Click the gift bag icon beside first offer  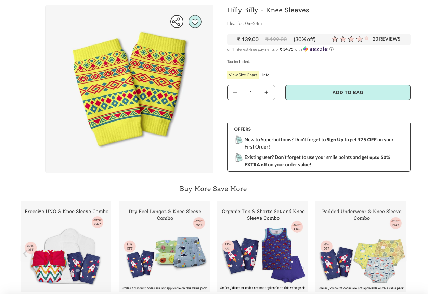coord(238,140)
